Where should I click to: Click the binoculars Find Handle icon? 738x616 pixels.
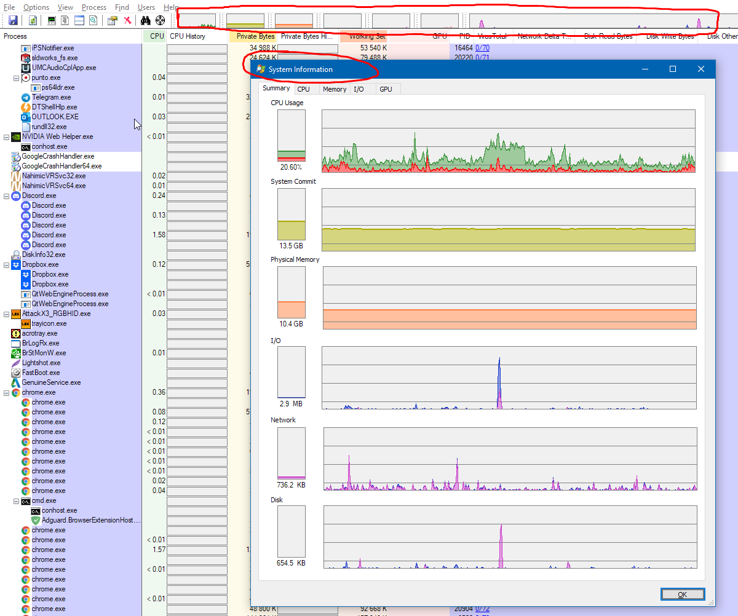click(x=146, y=20)
